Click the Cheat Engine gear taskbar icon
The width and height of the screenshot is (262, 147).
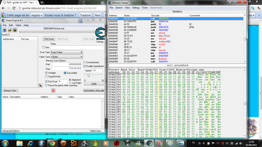coord(149,143)
